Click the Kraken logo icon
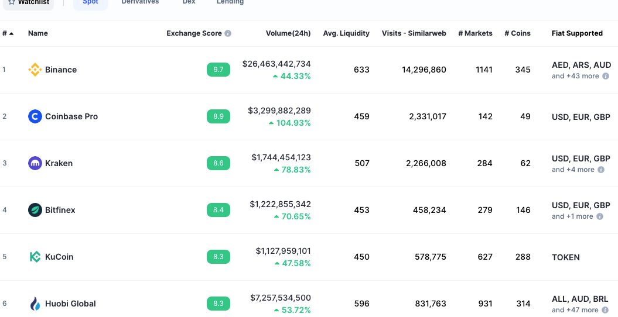618x317 pixels. (x=35, y=163)
